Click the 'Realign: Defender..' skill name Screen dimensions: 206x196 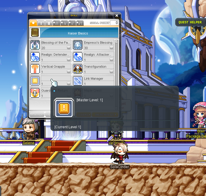coord(55,55)
